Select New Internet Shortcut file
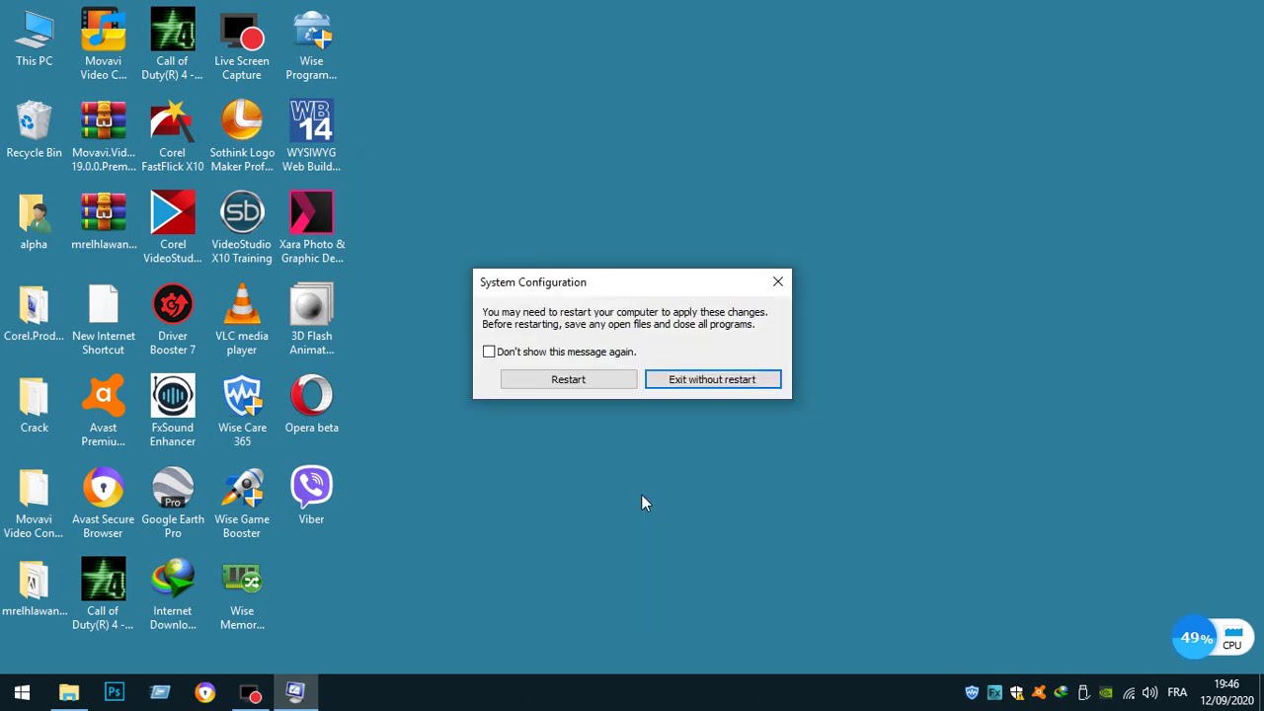Image resolution: width=1264 pixels, height=711 pixels. pyautogui.click(x=103, y=321)
